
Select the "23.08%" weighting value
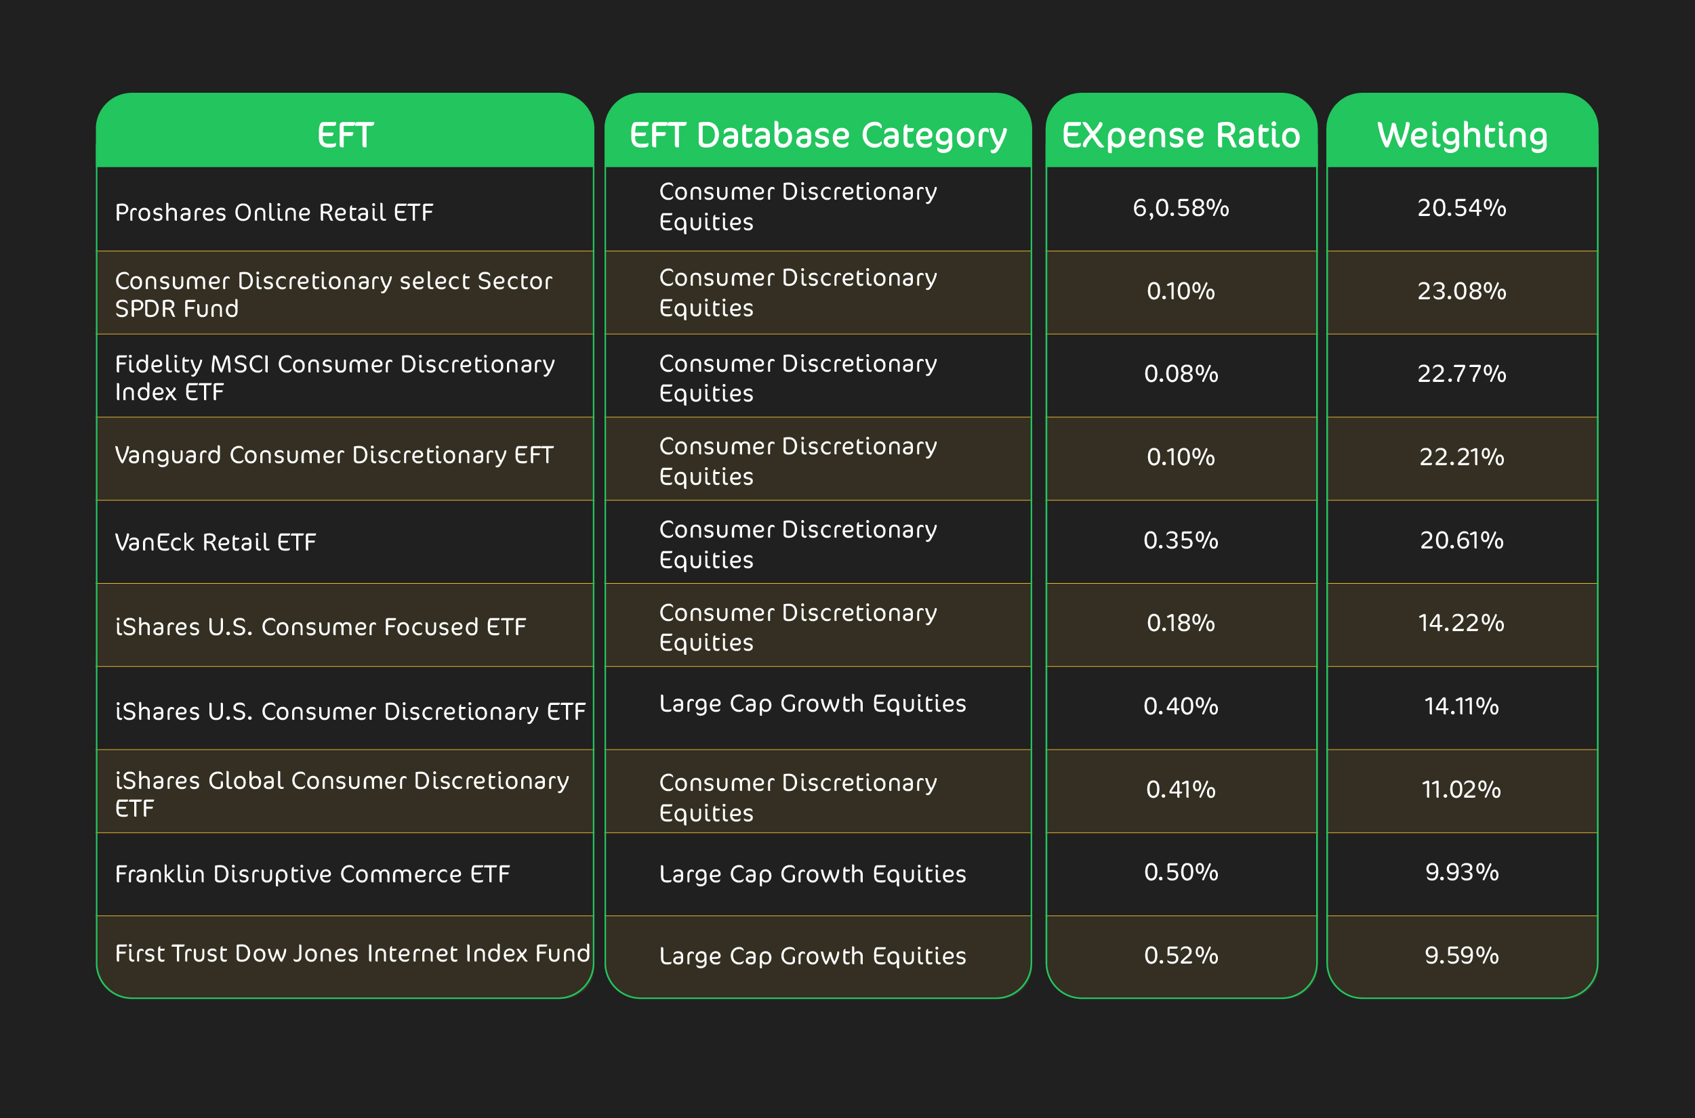(x=1462, y=291)
